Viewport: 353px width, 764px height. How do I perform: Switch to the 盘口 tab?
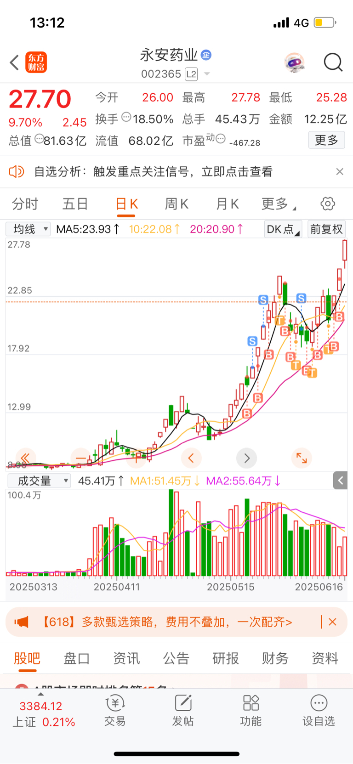[76, 658]
